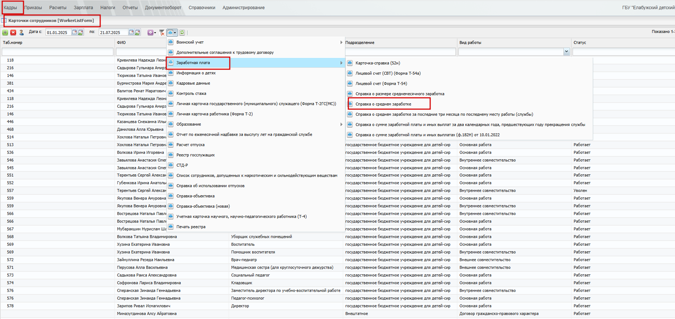Select Лицевой счет (Форма Т-54)

pos(469,84)
